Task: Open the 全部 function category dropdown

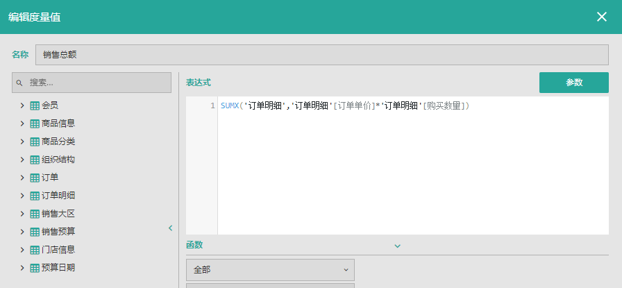Action: pos(270,269)
